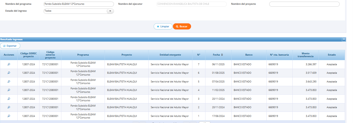
Task: Select date cell 01/08/2025
Action: point(218,73)
